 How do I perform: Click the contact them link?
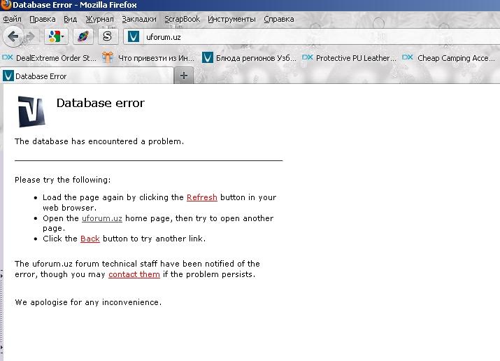tap(134, 274)
